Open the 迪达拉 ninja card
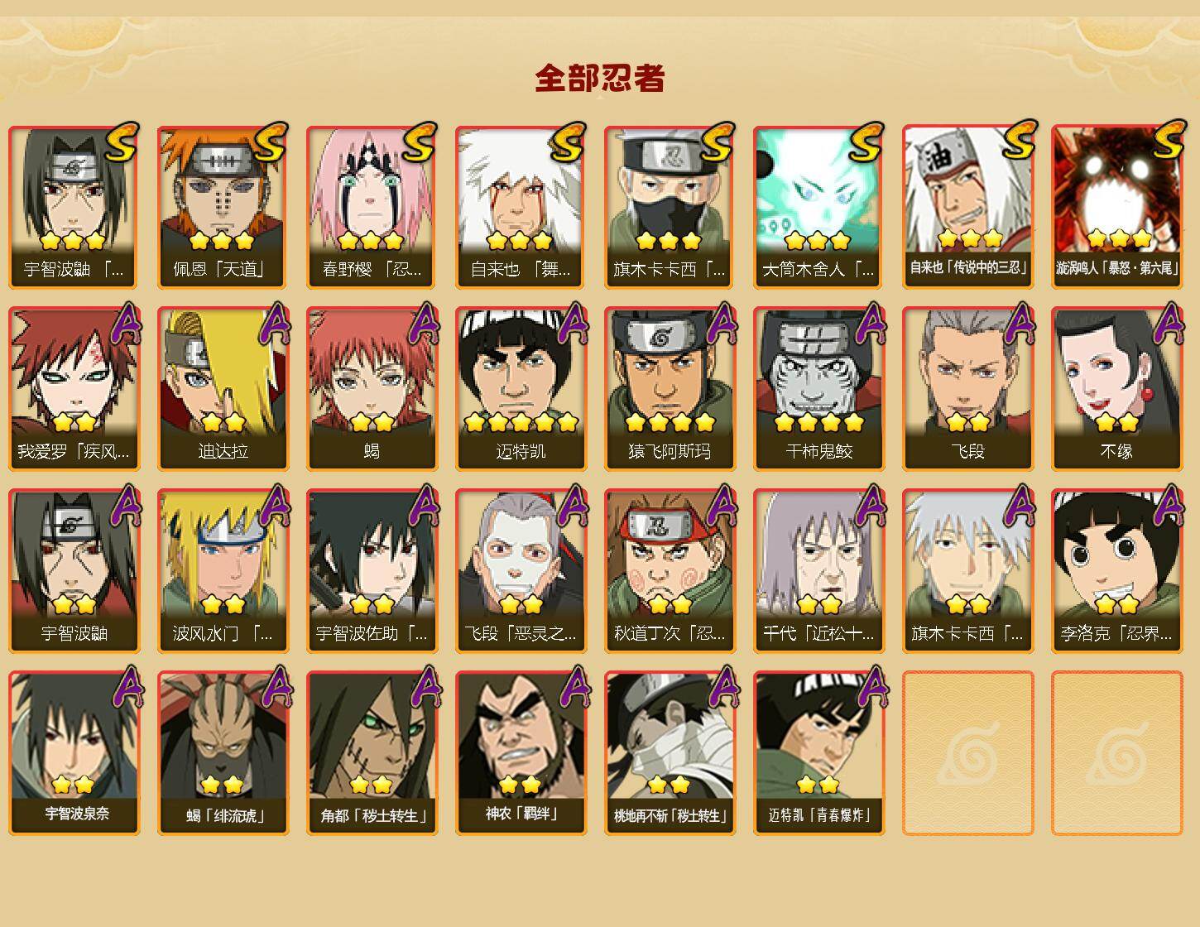Viewport: 1200px width, 927px height. [223, 389]
